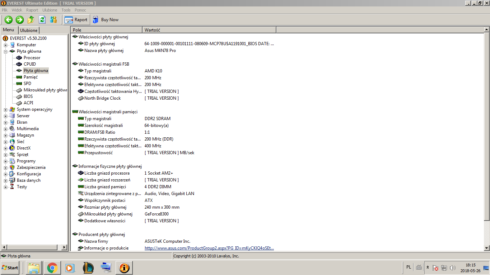Click the EVEREST info icon in taskbar
The height and width of the screenshot is (275, 490).
[x=124, y=267]
